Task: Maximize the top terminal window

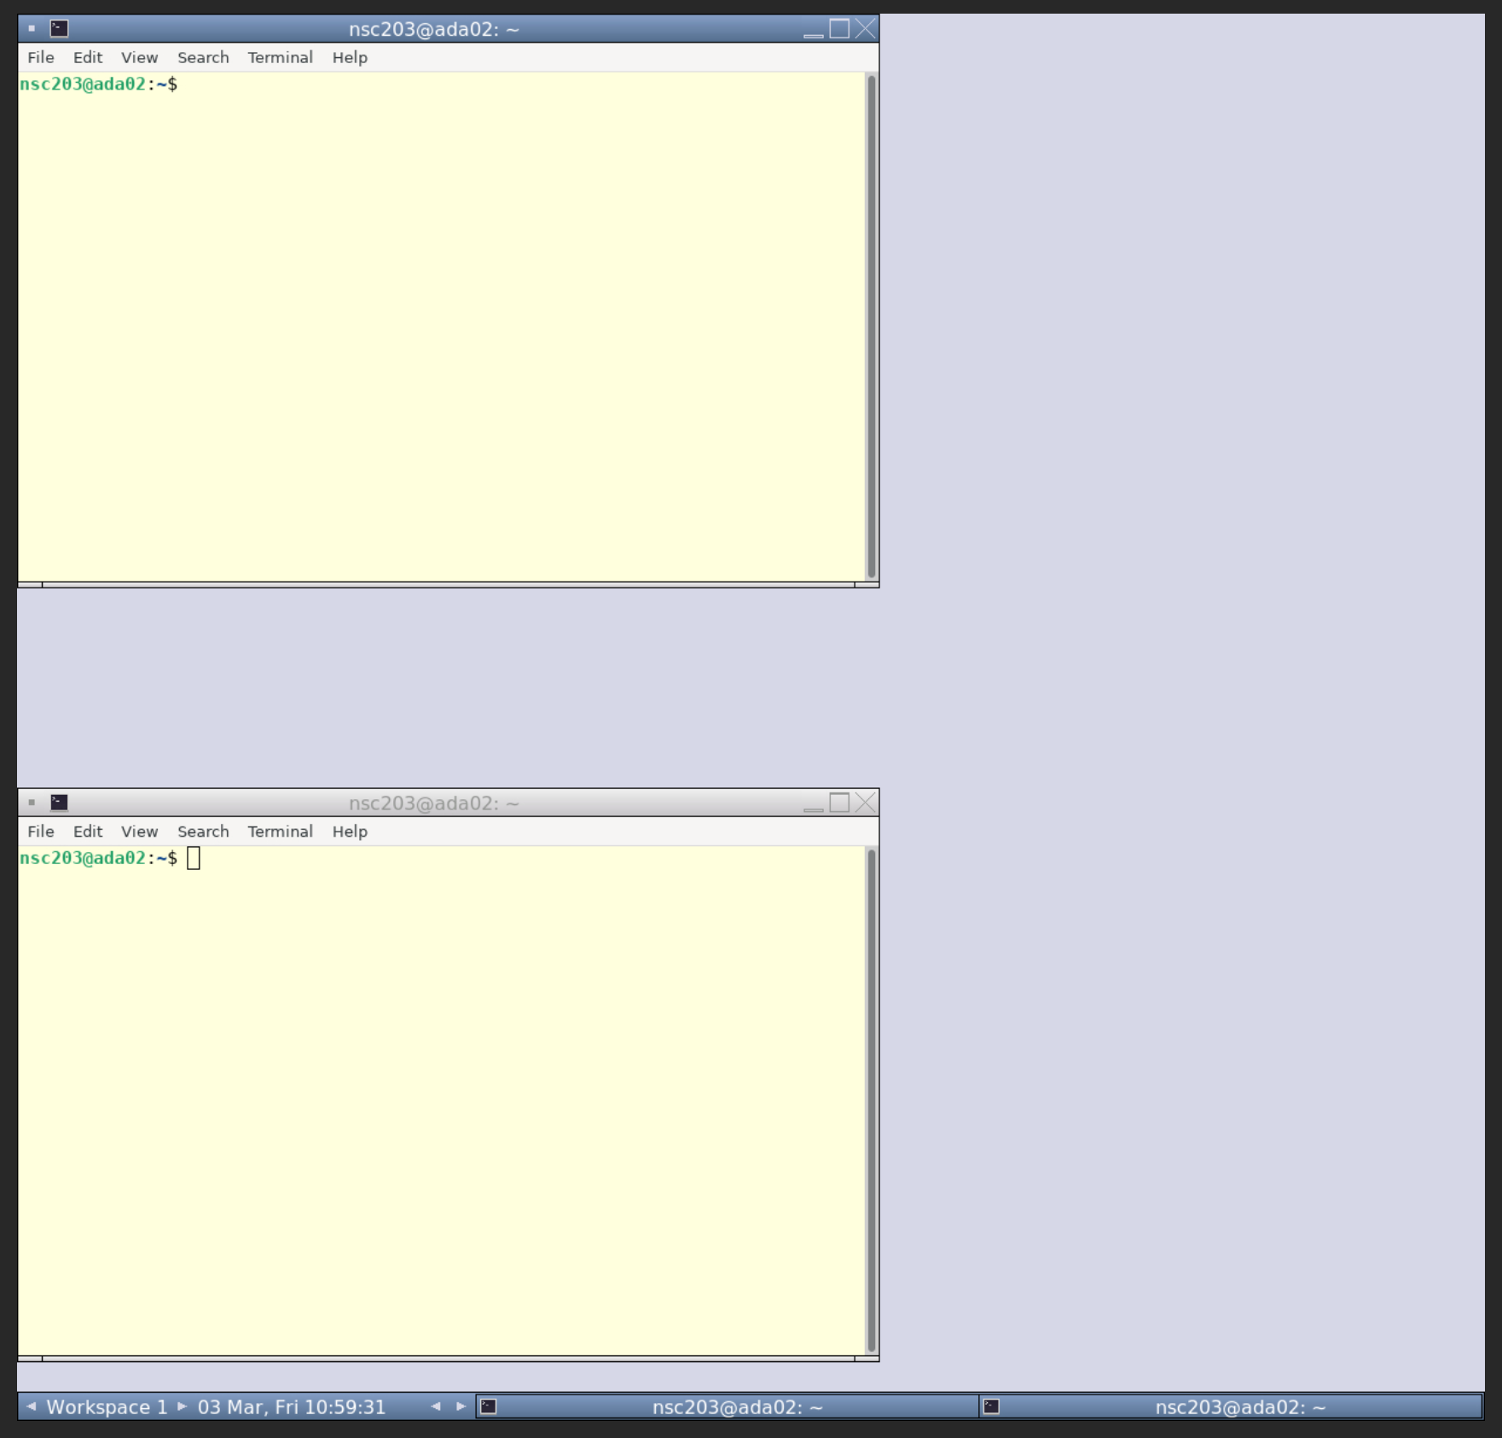Action: click(839, 29)
